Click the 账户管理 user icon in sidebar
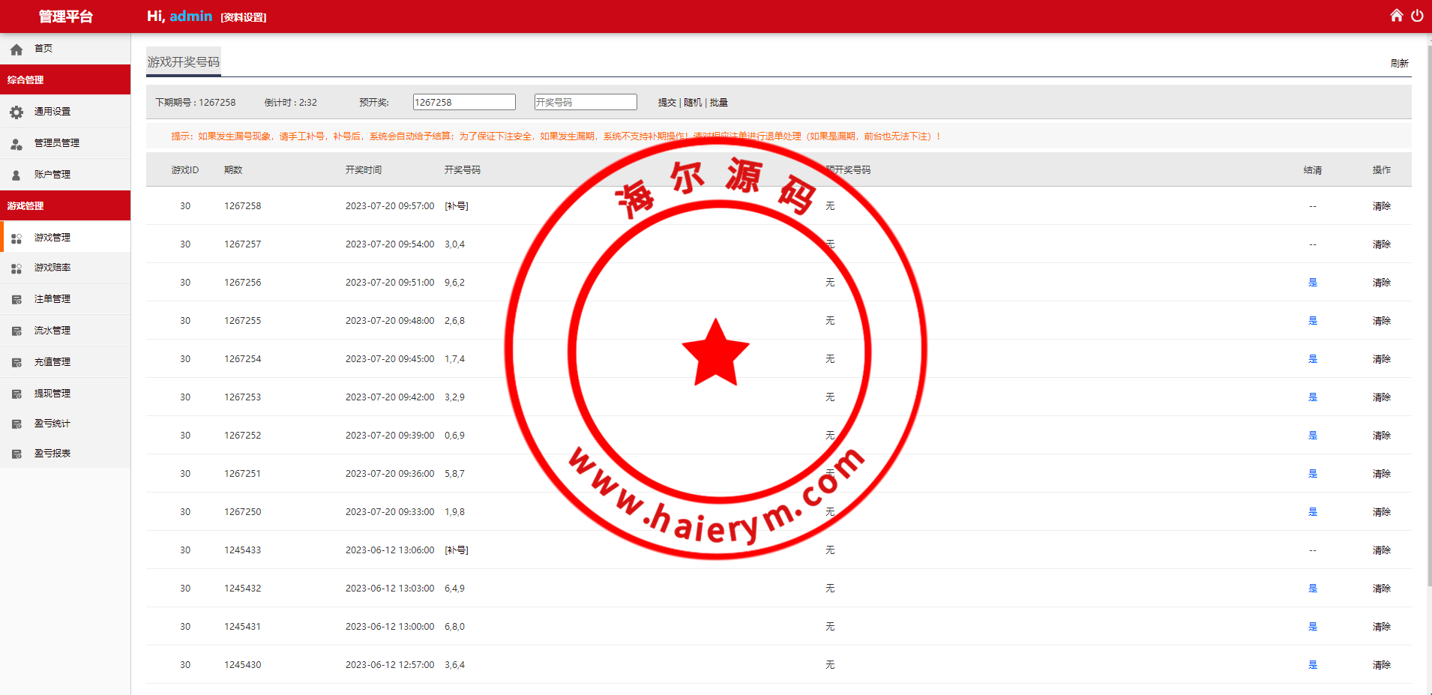Image resolution: width=1432 pixels, height=695 pixels. pos(16,174)
